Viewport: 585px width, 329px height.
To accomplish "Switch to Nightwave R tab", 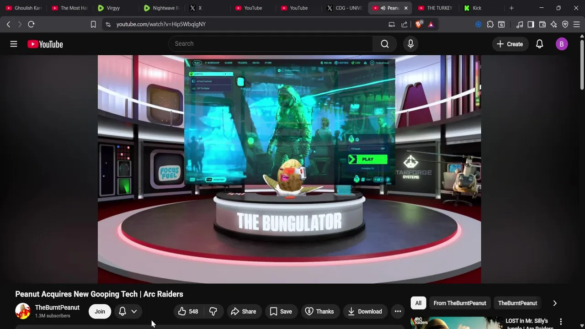I will [x=161, y=8].
